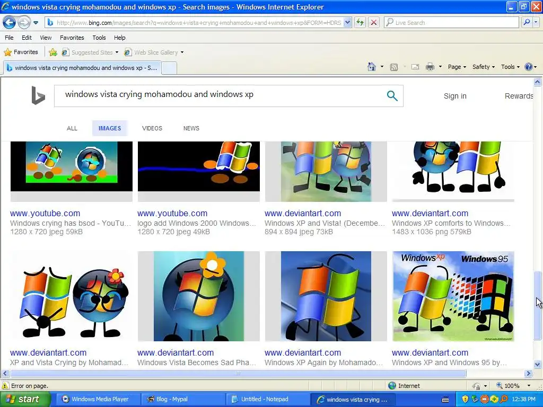Screen dimensions: 543x407
Task: Switch to the ALL results tab
Action: pos(72,128)
